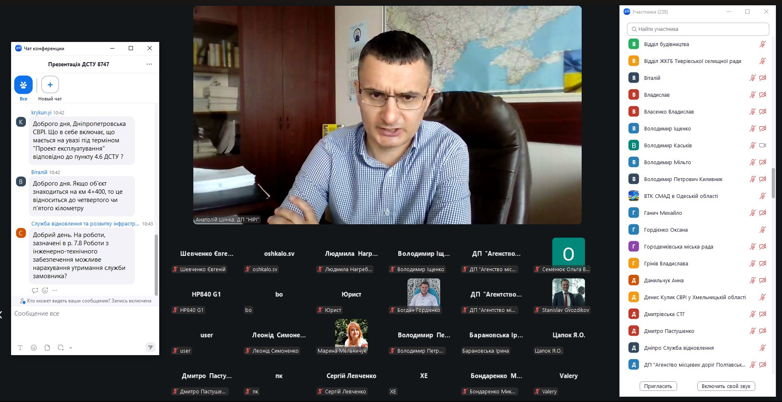The image size is (782, 402).
Task: Expand the screenshot options dropdown arrow
Action: coord(71,348)
